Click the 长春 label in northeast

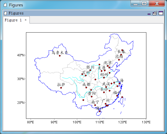[121, 52]
